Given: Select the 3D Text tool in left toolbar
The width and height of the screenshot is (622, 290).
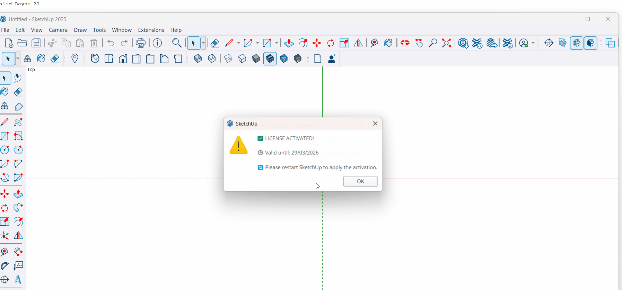Looking at the screenshot, I should (18, 279).
